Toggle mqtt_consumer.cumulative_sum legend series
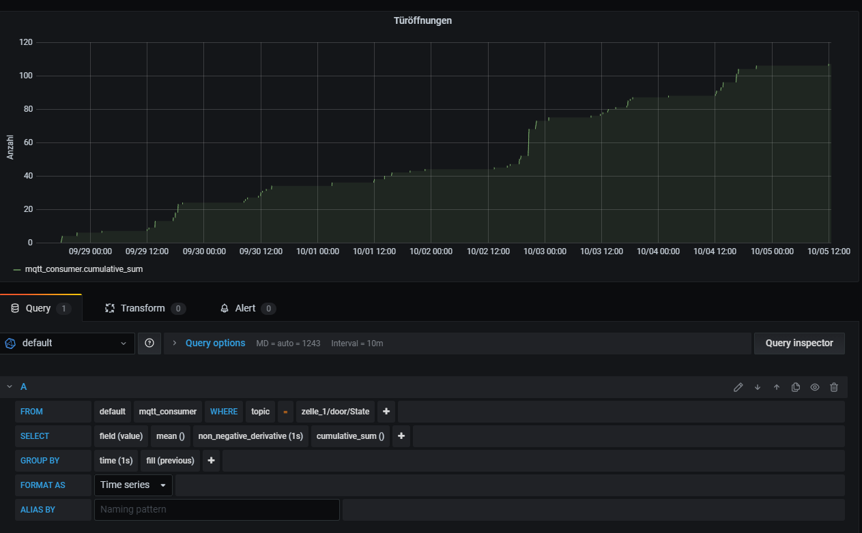This screenshot has height=533, width=862. pyautogui.click(x=84, y=269)
